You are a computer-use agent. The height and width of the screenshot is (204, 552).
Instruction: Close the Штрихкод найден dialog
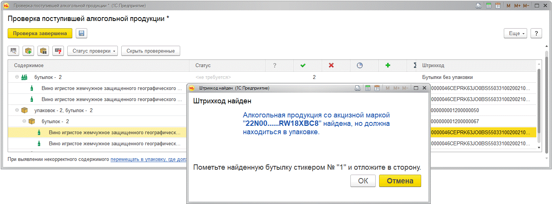(424, 88)
